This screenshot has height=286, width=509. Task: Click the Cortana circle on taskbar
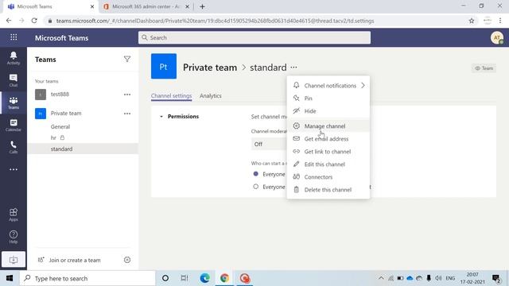pyautogui.click(x=165, y=278)
